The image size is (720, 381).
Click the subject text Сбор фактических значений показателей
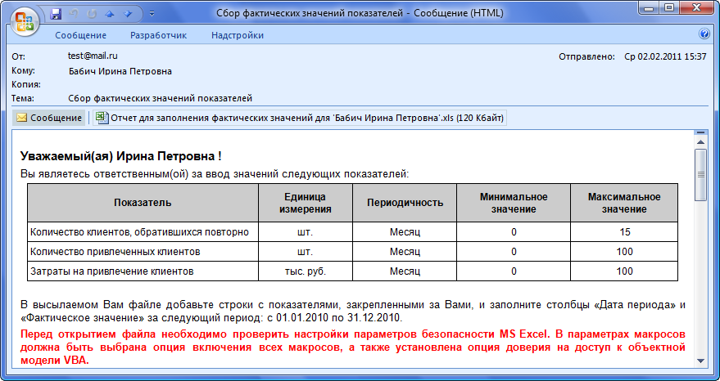(161, 99)
